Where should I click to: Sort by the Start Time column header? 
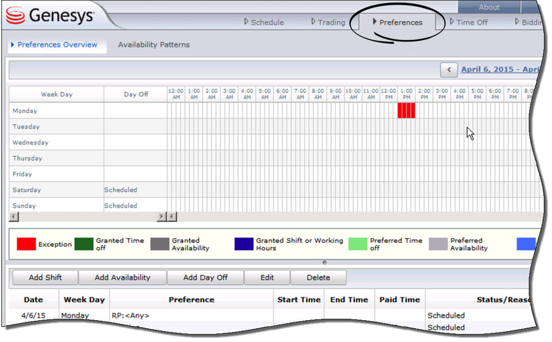[x=299, y=299]
